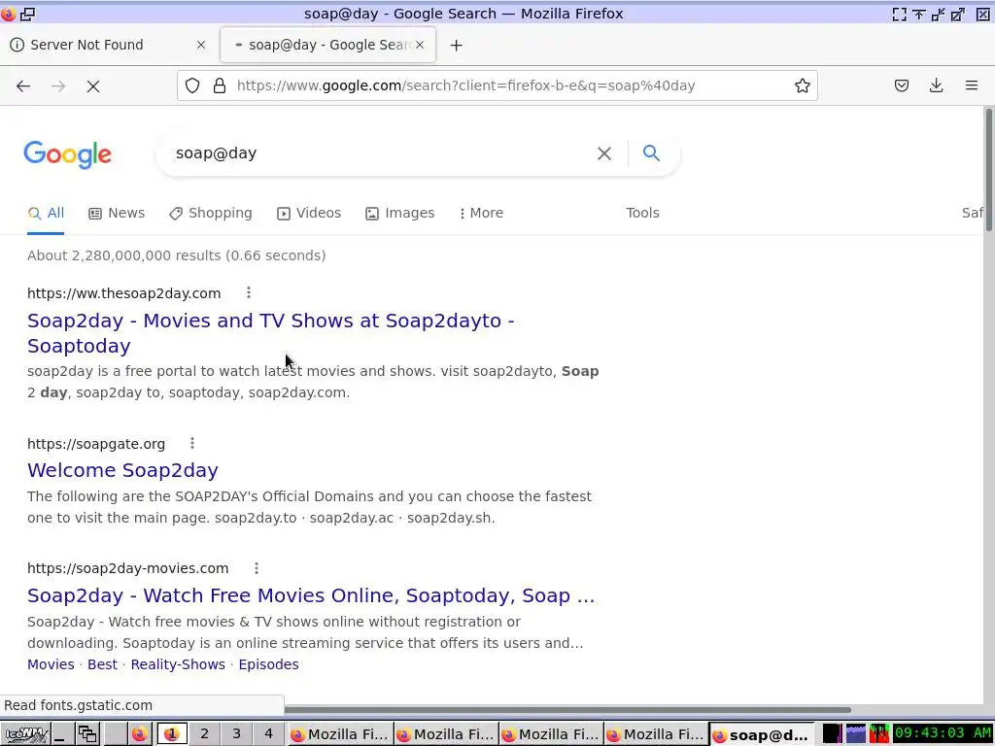Open the Episodes sitelink
995x746 pixels.
(x=268, y=664)
